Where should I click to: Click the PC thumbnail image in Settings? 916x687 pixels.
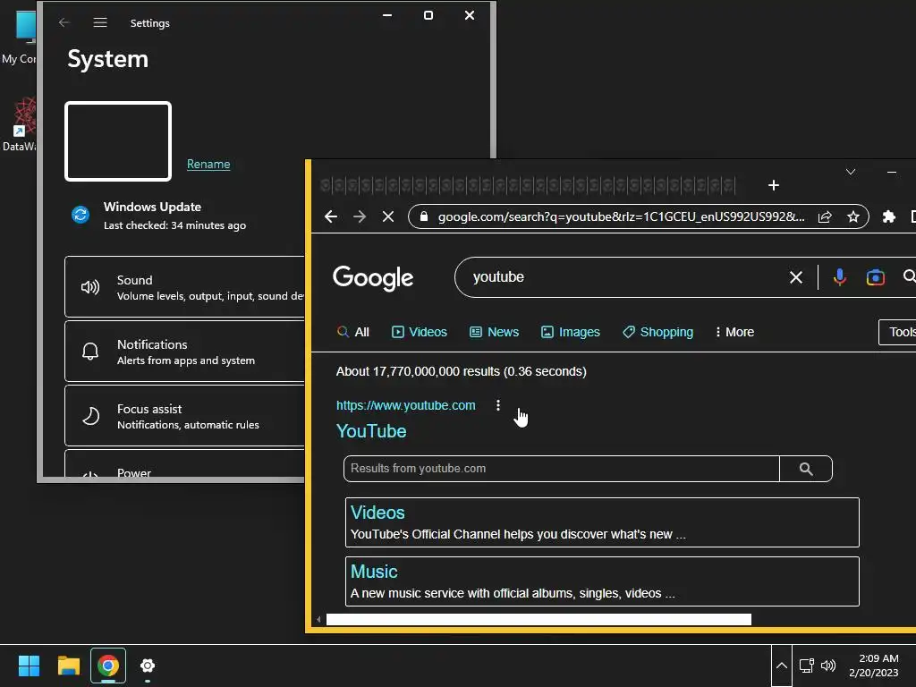pyautogui.click(x=118, y=141)
